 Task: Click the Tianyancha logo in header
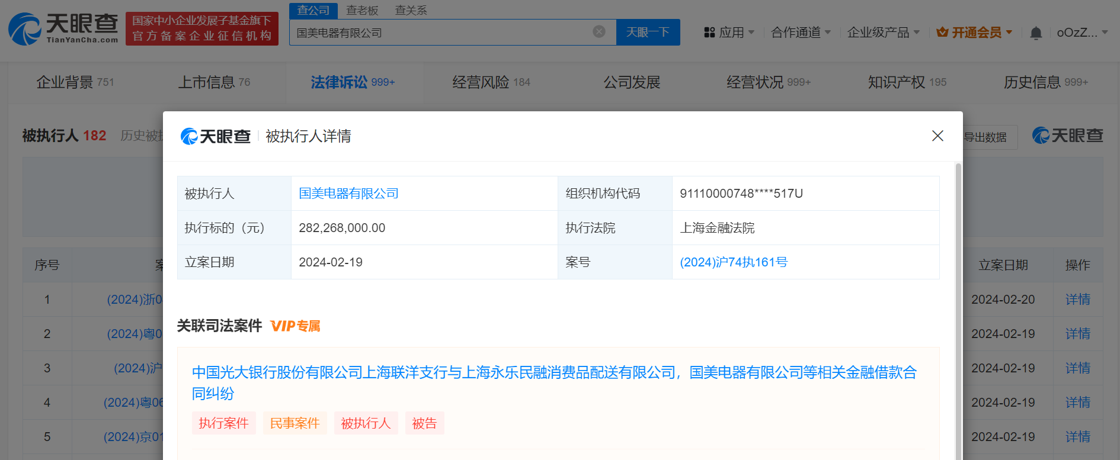(x=63, y=28)
